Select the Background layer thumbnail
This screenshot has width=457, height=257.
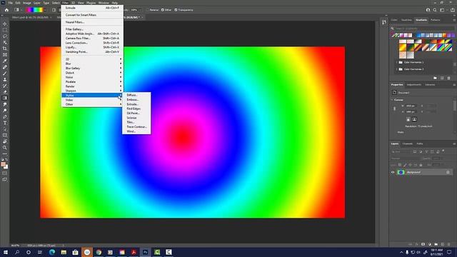[401, 172]
